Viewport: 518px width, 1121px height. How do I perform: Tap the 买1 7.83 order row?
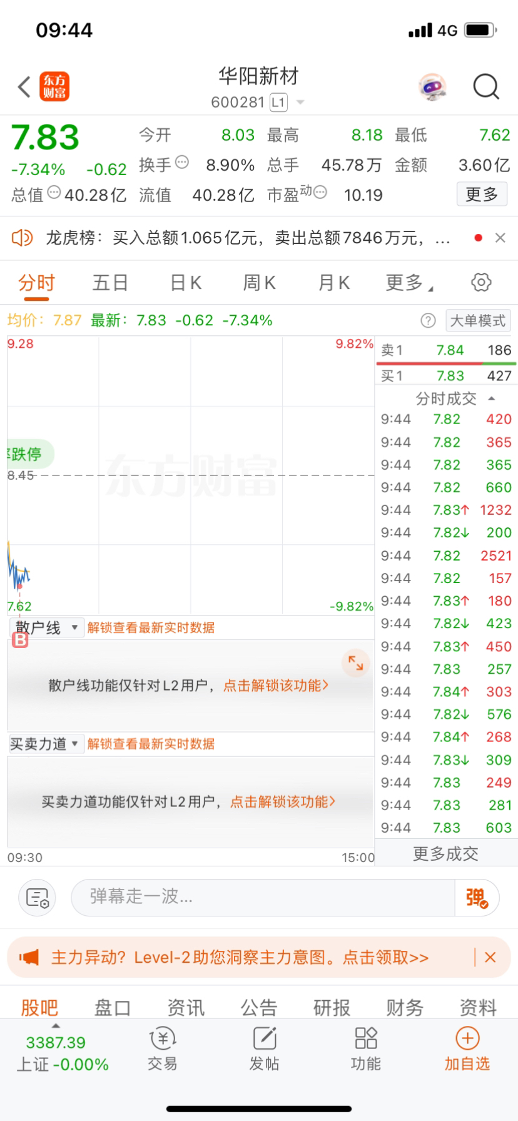point(446,376)
